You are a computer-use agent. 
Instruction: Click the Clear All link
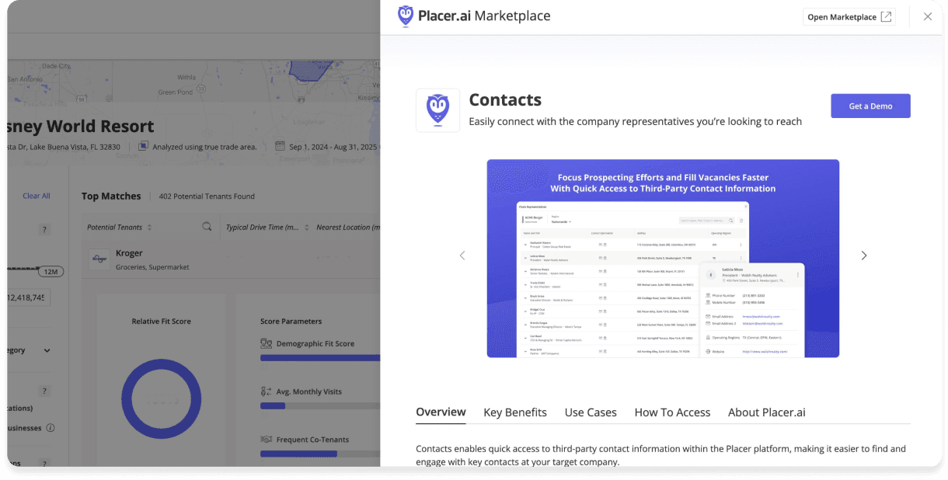coord(36,196)
